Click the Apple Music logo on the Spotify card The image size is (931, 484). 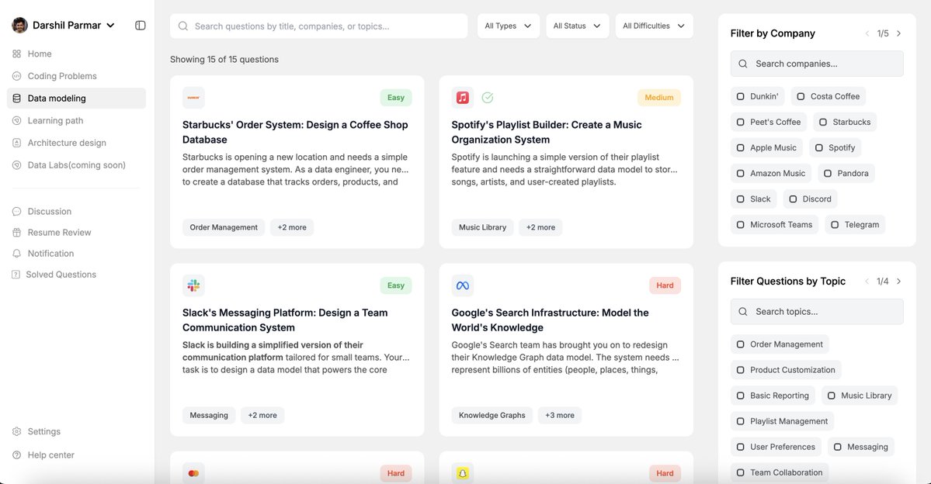[x=463, y=97]
